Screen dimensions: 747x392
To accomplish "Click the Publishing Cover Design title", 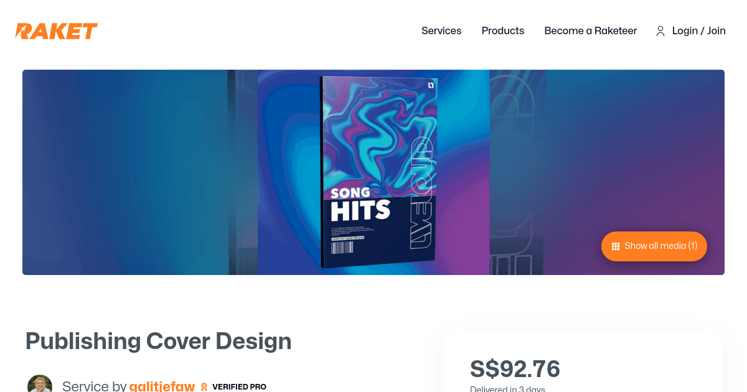I will point(159,341).
